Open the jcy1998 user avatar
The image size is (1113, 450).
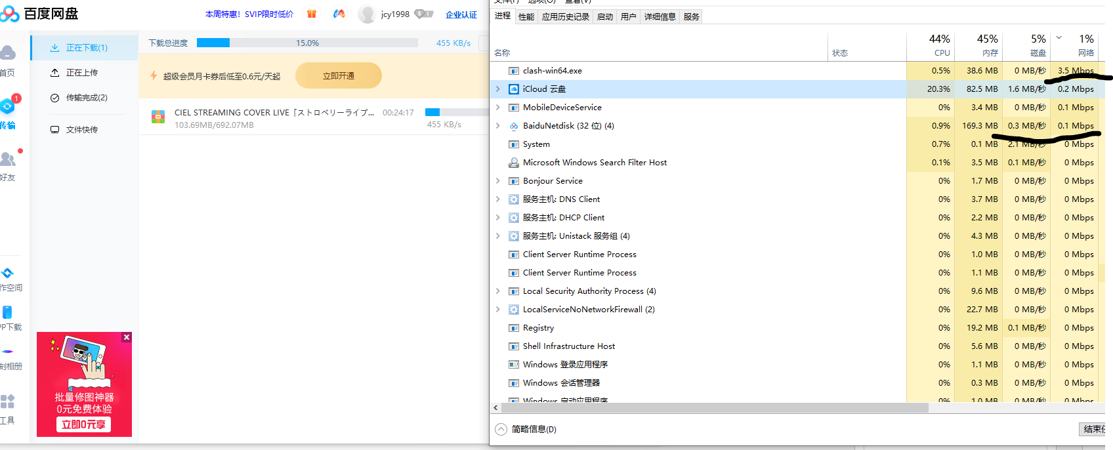[x=367, y=14]
